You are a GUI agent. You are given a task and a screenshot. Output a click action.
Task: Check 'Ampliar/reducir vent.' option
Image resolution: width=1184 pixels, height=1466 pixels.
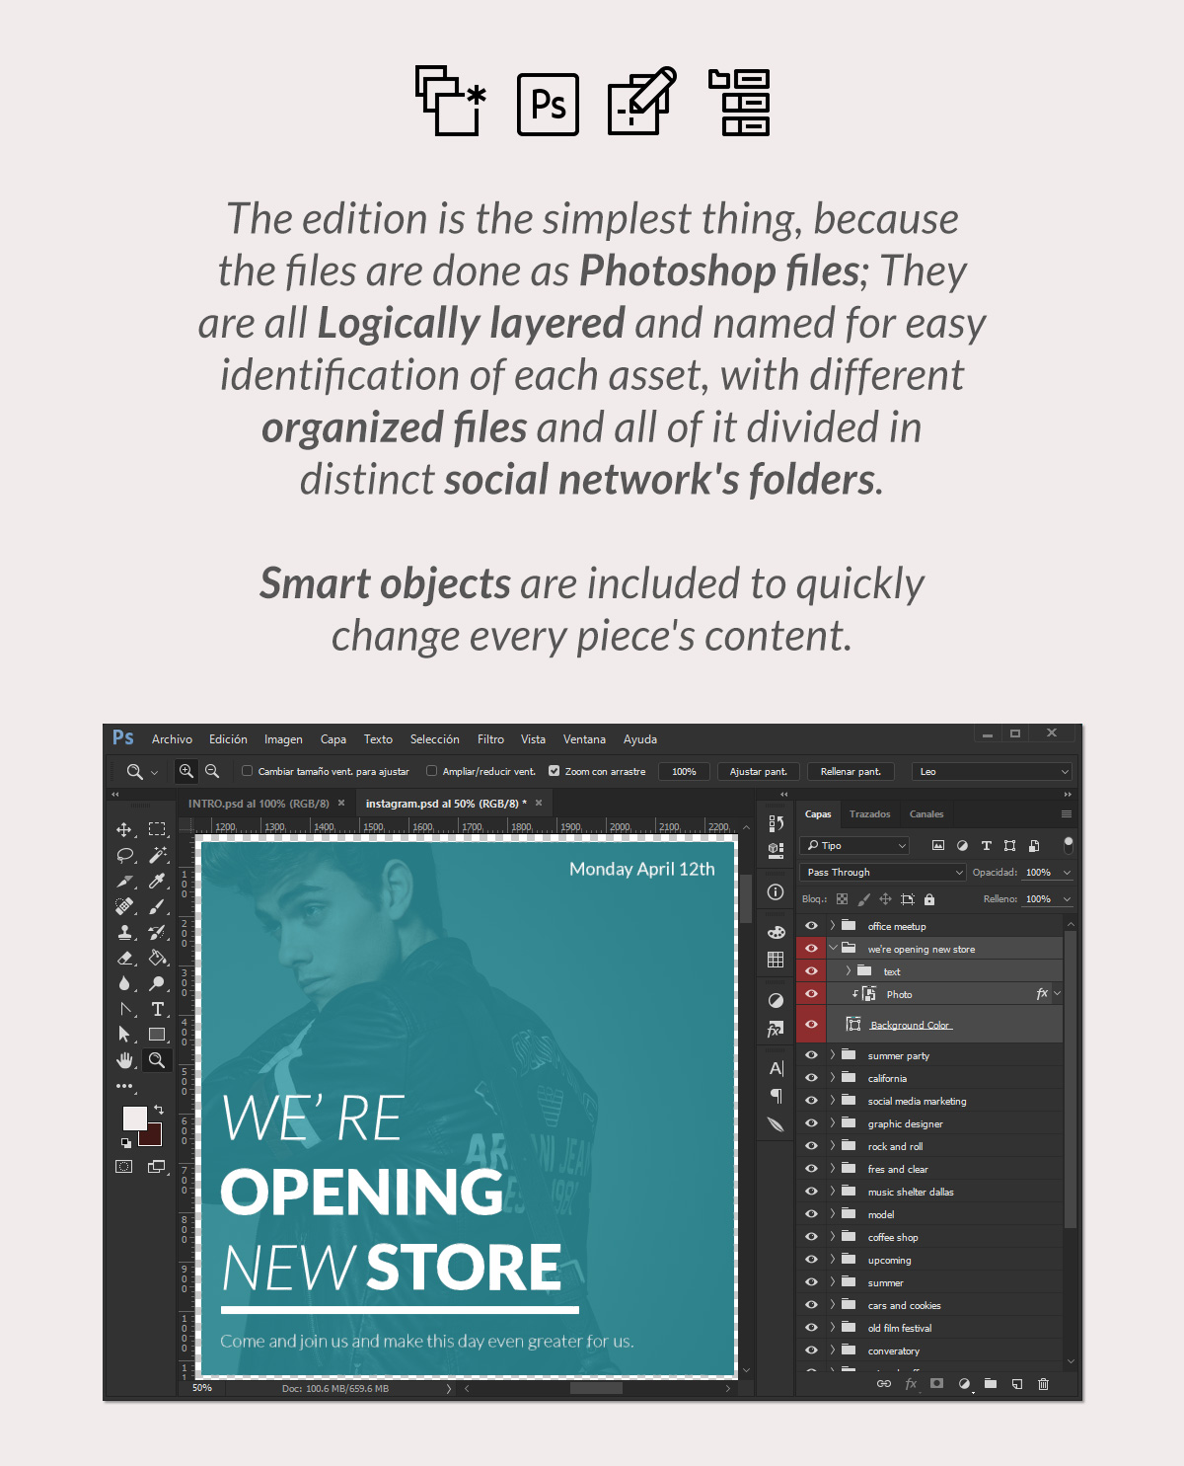(x=431, y=771)
